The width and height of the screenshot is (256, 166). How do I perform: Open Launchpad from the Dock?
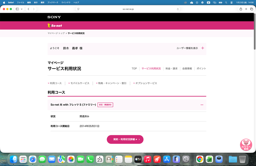[x=23, y=159]
